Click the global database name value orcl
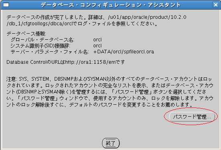This screenshot has height=150, width=221. coord(97,40)
